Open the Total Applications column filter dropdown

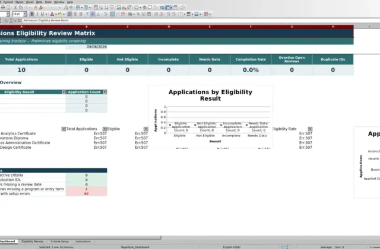coord(104,129)
